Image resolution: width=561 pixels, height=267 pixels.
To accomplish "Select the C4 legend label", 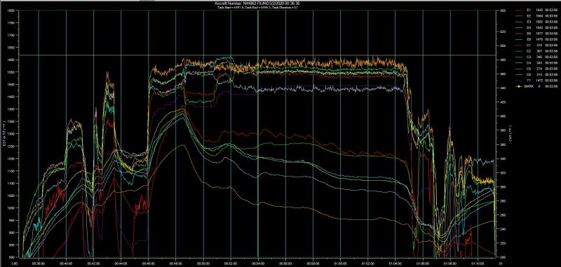I will click(x=529, y=62).
